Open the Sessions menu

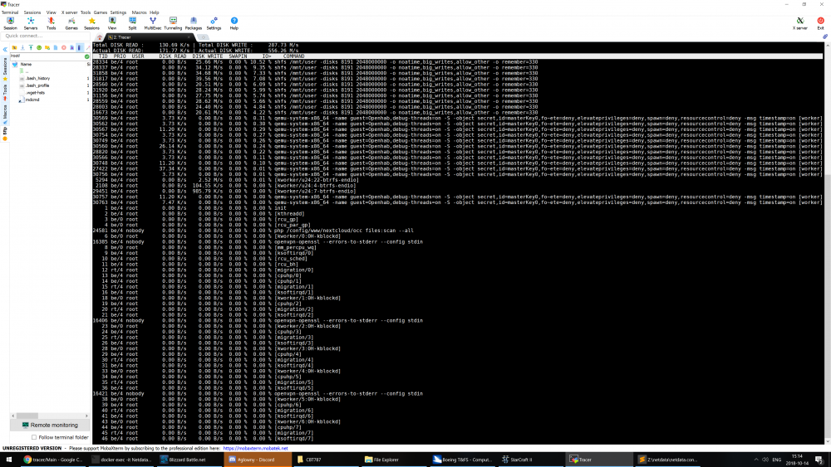32,12
